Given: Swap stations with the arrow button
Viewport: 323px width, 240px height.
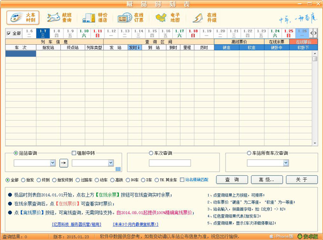Looking at the screenshot, I should click(64, 162).
